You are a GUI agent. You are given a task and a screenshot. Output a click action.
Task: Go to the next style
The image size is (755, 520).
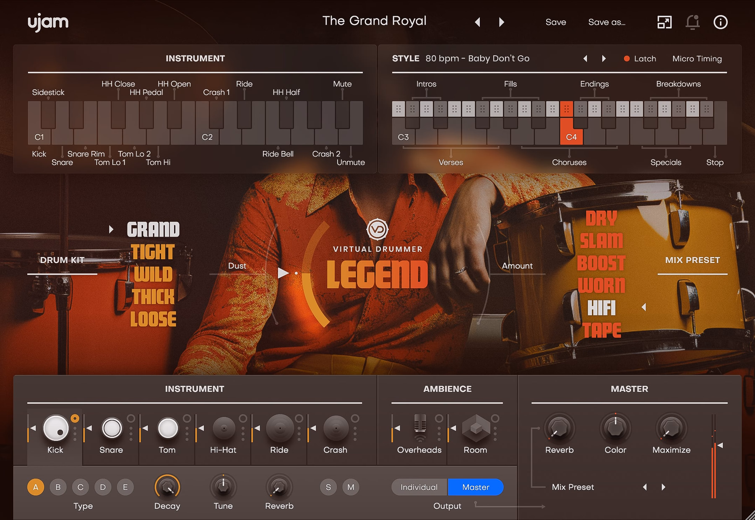tap(604, 59)
